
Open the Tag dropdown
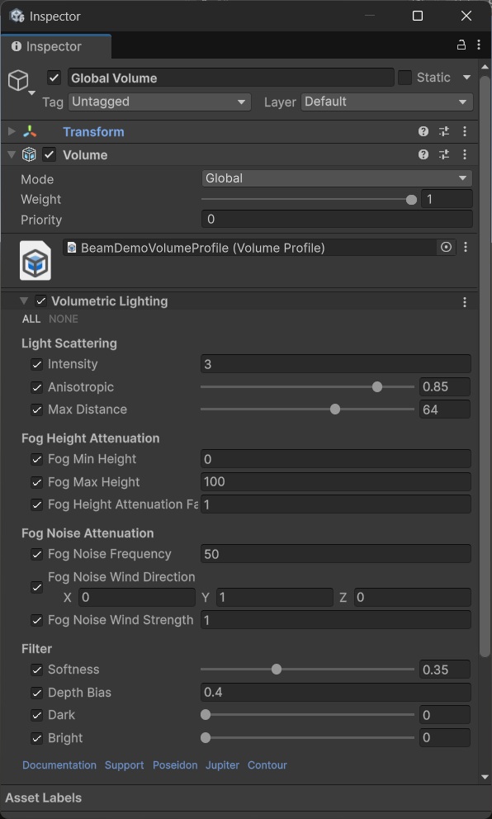point(159,102)
